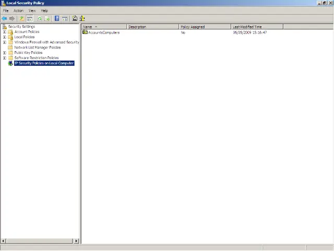Image resolution: width=334 pixels, height=251 pixels.
Task: Select Software Restriction Policies tree item
Action: point(37,58)
